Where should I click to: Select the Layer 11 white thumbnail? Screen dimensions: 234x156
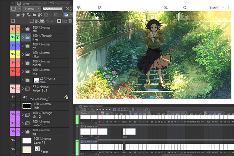(27, 140)
